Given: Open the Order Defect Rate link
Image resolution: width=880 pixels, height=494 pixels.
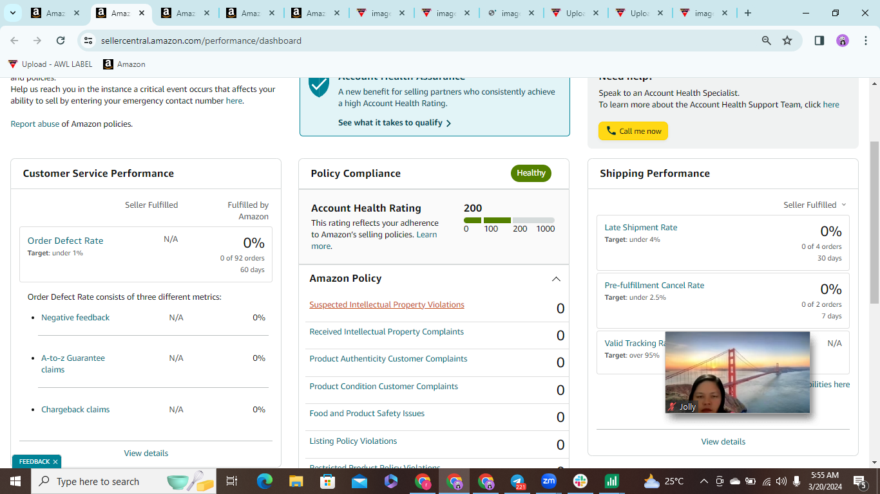Looking at the screenshot, I should (65, 241).
